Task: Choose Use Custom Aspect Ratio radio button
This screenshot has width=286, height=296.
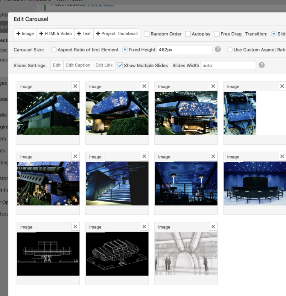Action: (230, 50)
